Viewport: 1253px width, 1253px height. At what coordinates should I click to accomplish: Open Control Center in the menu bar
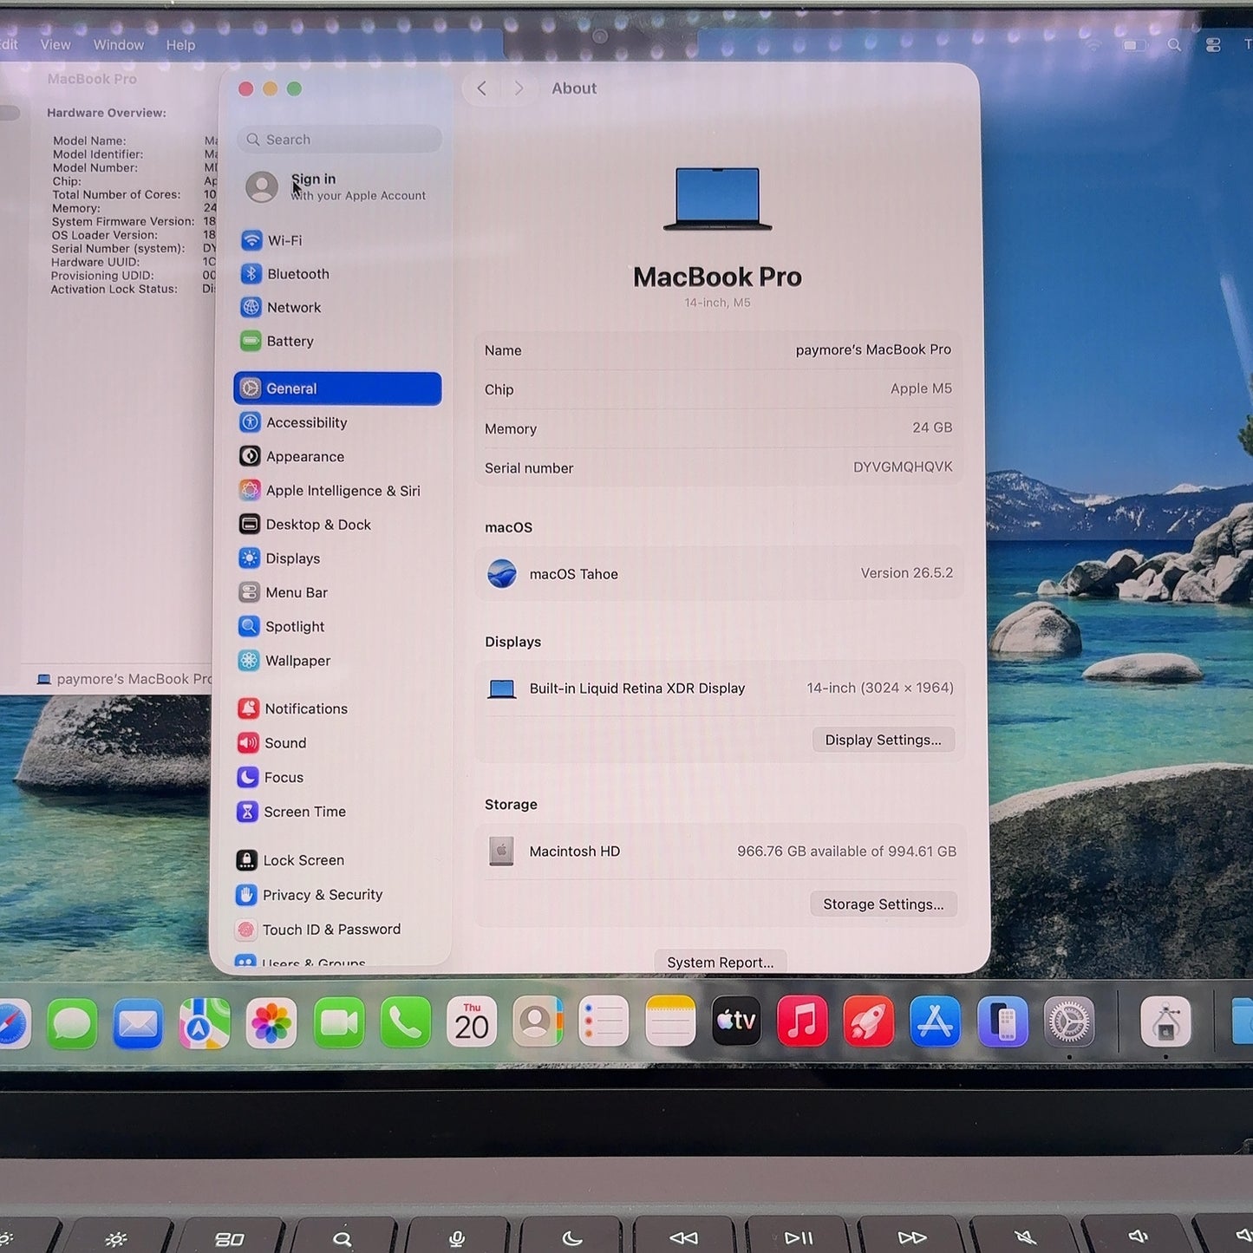(x=1213, y=45)
